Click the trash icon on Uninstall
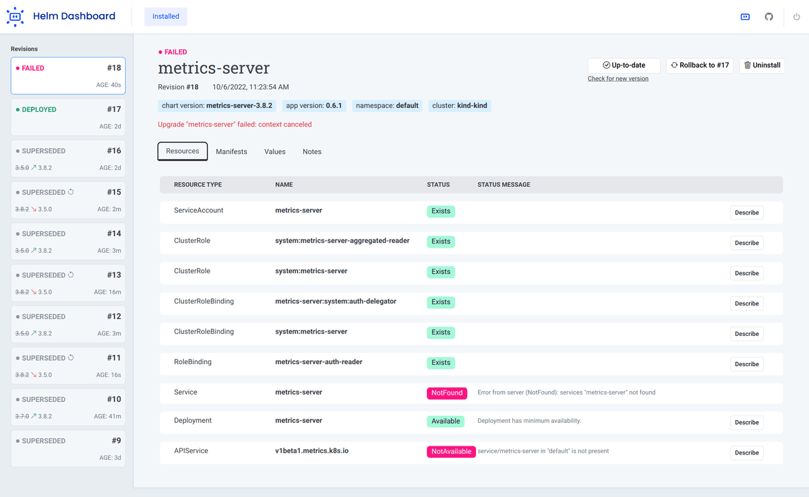Screen dimensions: 809x497 click(747, 65)
